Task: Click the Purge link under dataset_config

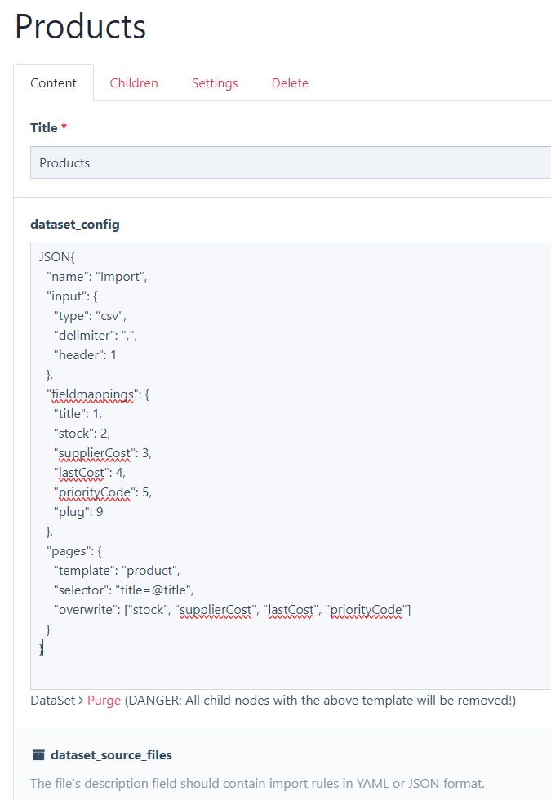Action: point(104,701)
